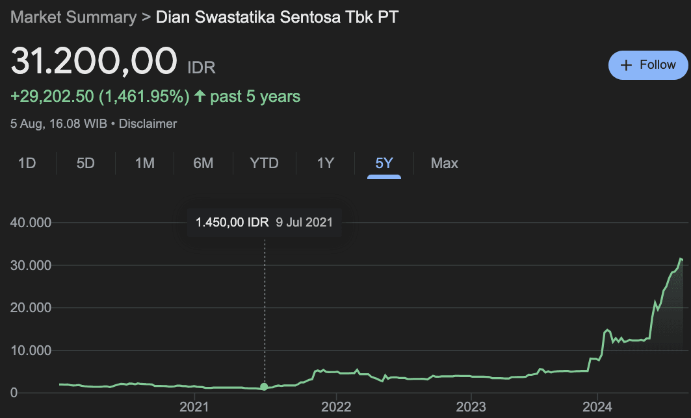Screen dimensions: 691x418
Task: Select the 1Y chart range
Action: tap(324, 164)
